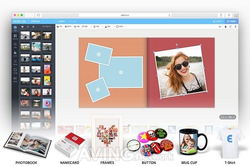
Task: Select the Crop tool in editing toolbar
Action: [68, 27]
